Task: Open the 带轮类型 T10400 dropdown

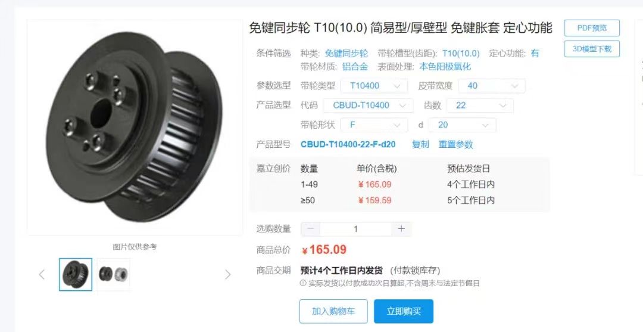Action: click(374, 86)
